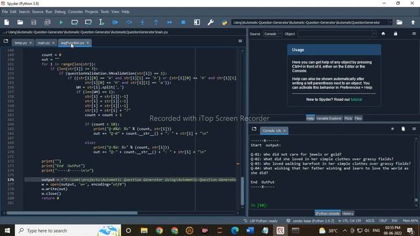Image resolution: width=420 pixels, height=236 pixels.
Task: Open the Help pane options menu
Action: [414, 33]
